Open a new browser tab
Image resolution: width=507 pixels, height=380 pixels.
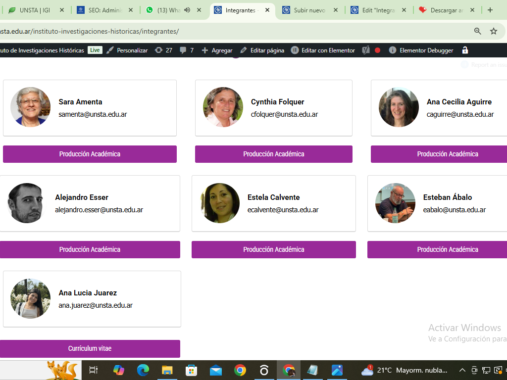(490, 10)
